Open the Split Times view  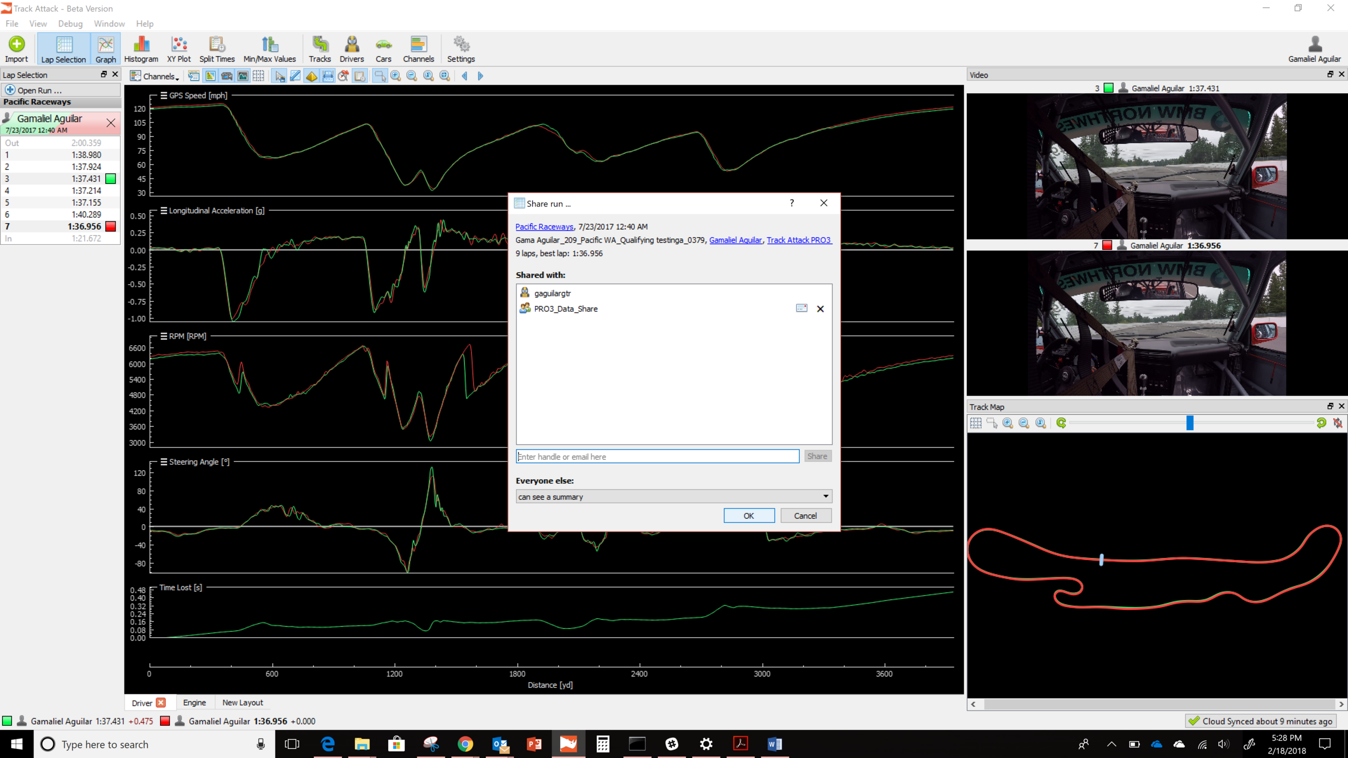pos(217,49)
